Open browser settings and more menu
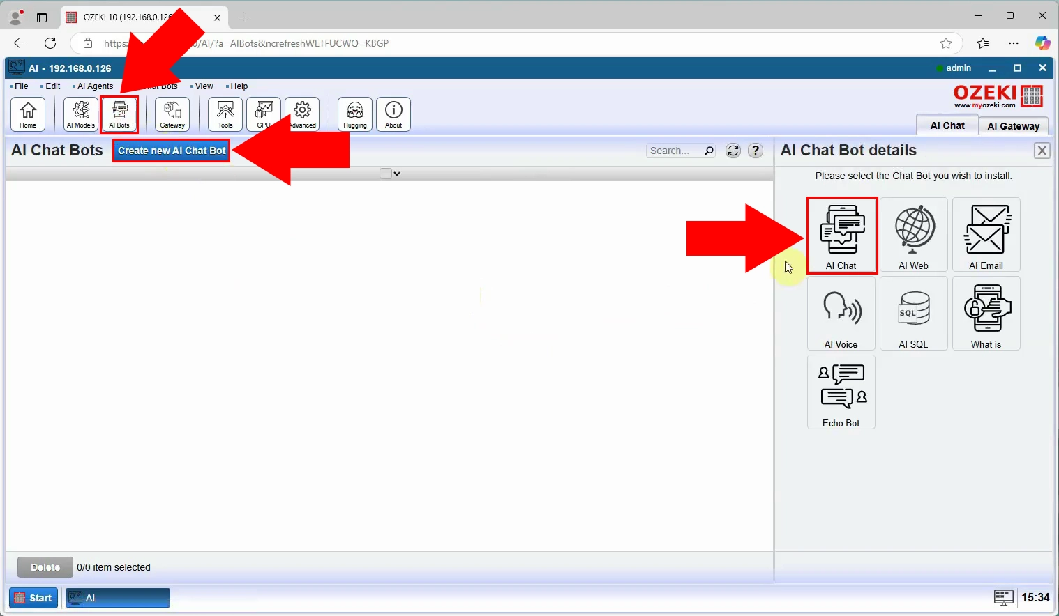Screen dimensions: 1059x616 point(1014,43)
